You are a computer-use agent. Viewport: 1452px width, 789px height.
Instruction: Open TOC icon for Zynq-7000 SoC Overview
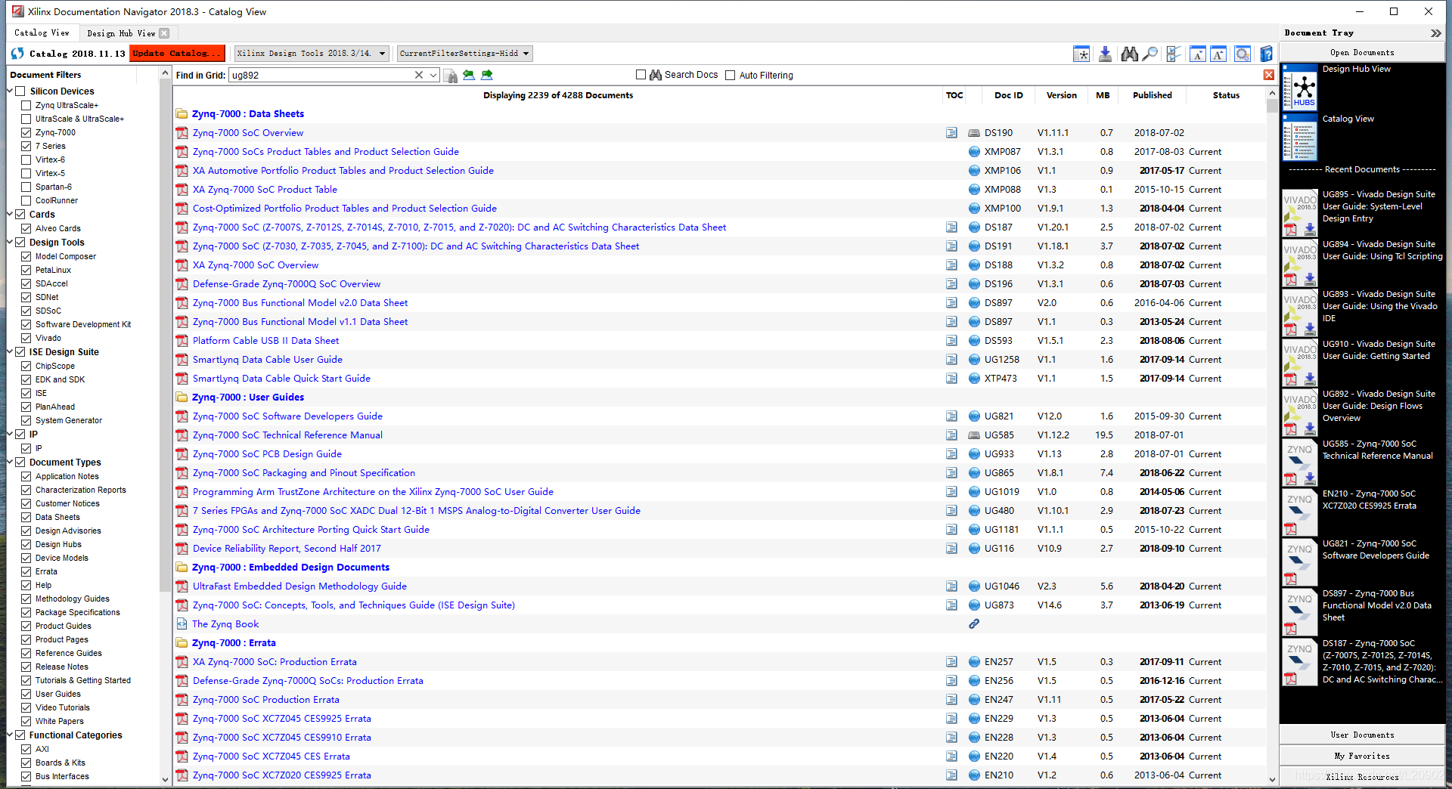pyautogui.click(x=951, y=133)
